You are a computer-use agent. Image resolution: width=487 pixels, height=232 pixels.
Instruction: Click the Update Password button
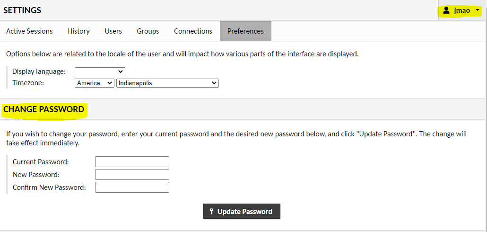(x=242, y=212)
